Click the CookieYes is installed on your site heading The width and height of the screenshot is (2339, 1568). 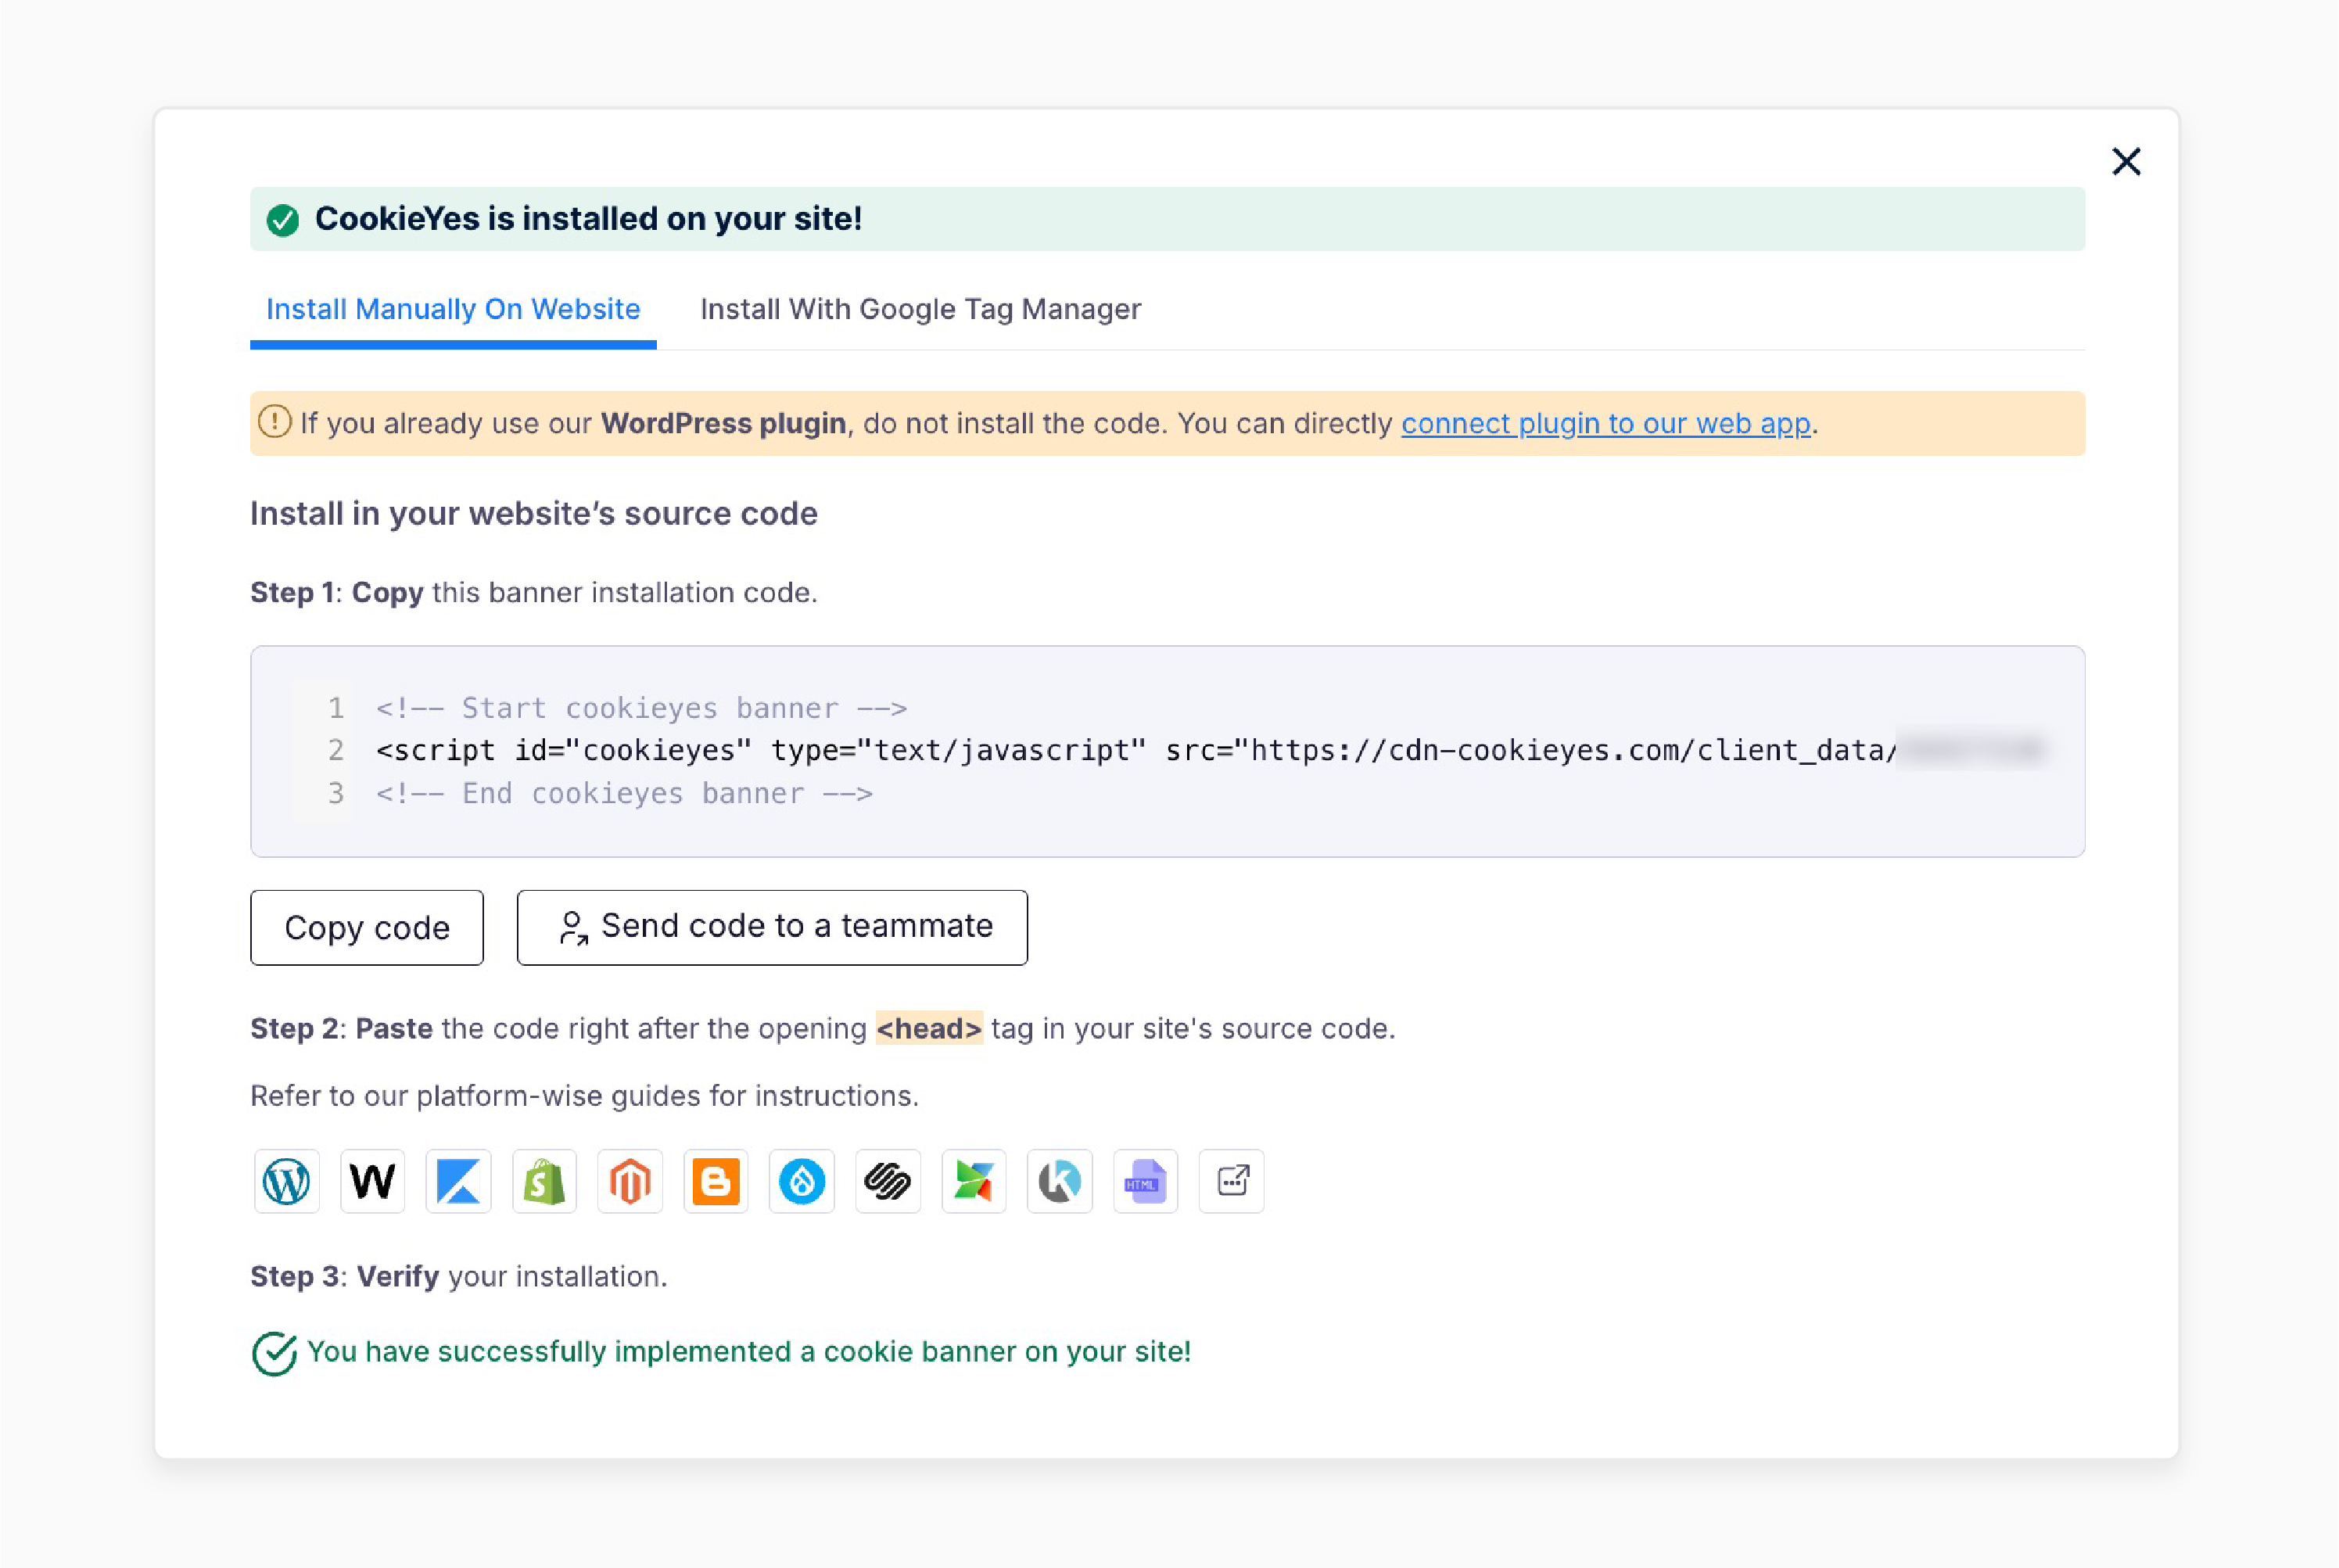click(x=589, y=219)
